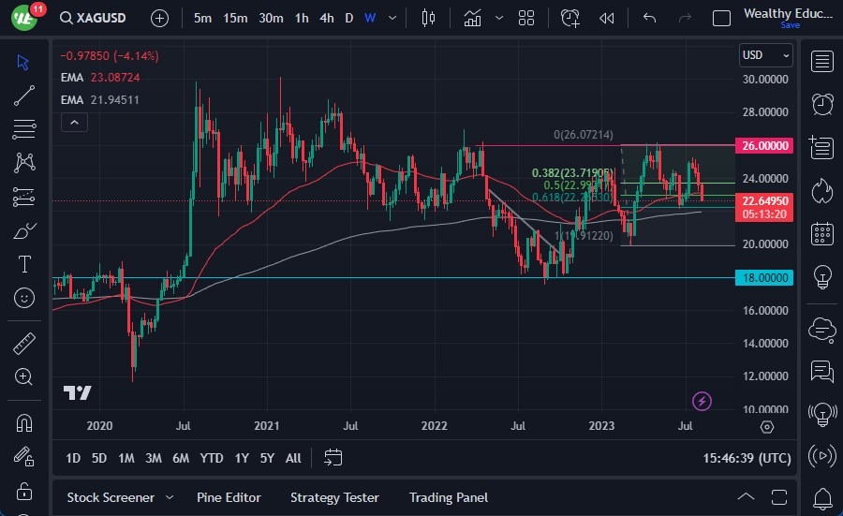Open the Indicators menu in top toolbar
Viewport: 843px width, 516px height.
pos(473,18)
